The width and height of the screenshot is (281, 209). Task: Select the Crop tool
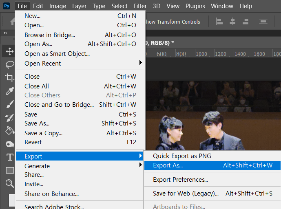click(x=9, y=78)
